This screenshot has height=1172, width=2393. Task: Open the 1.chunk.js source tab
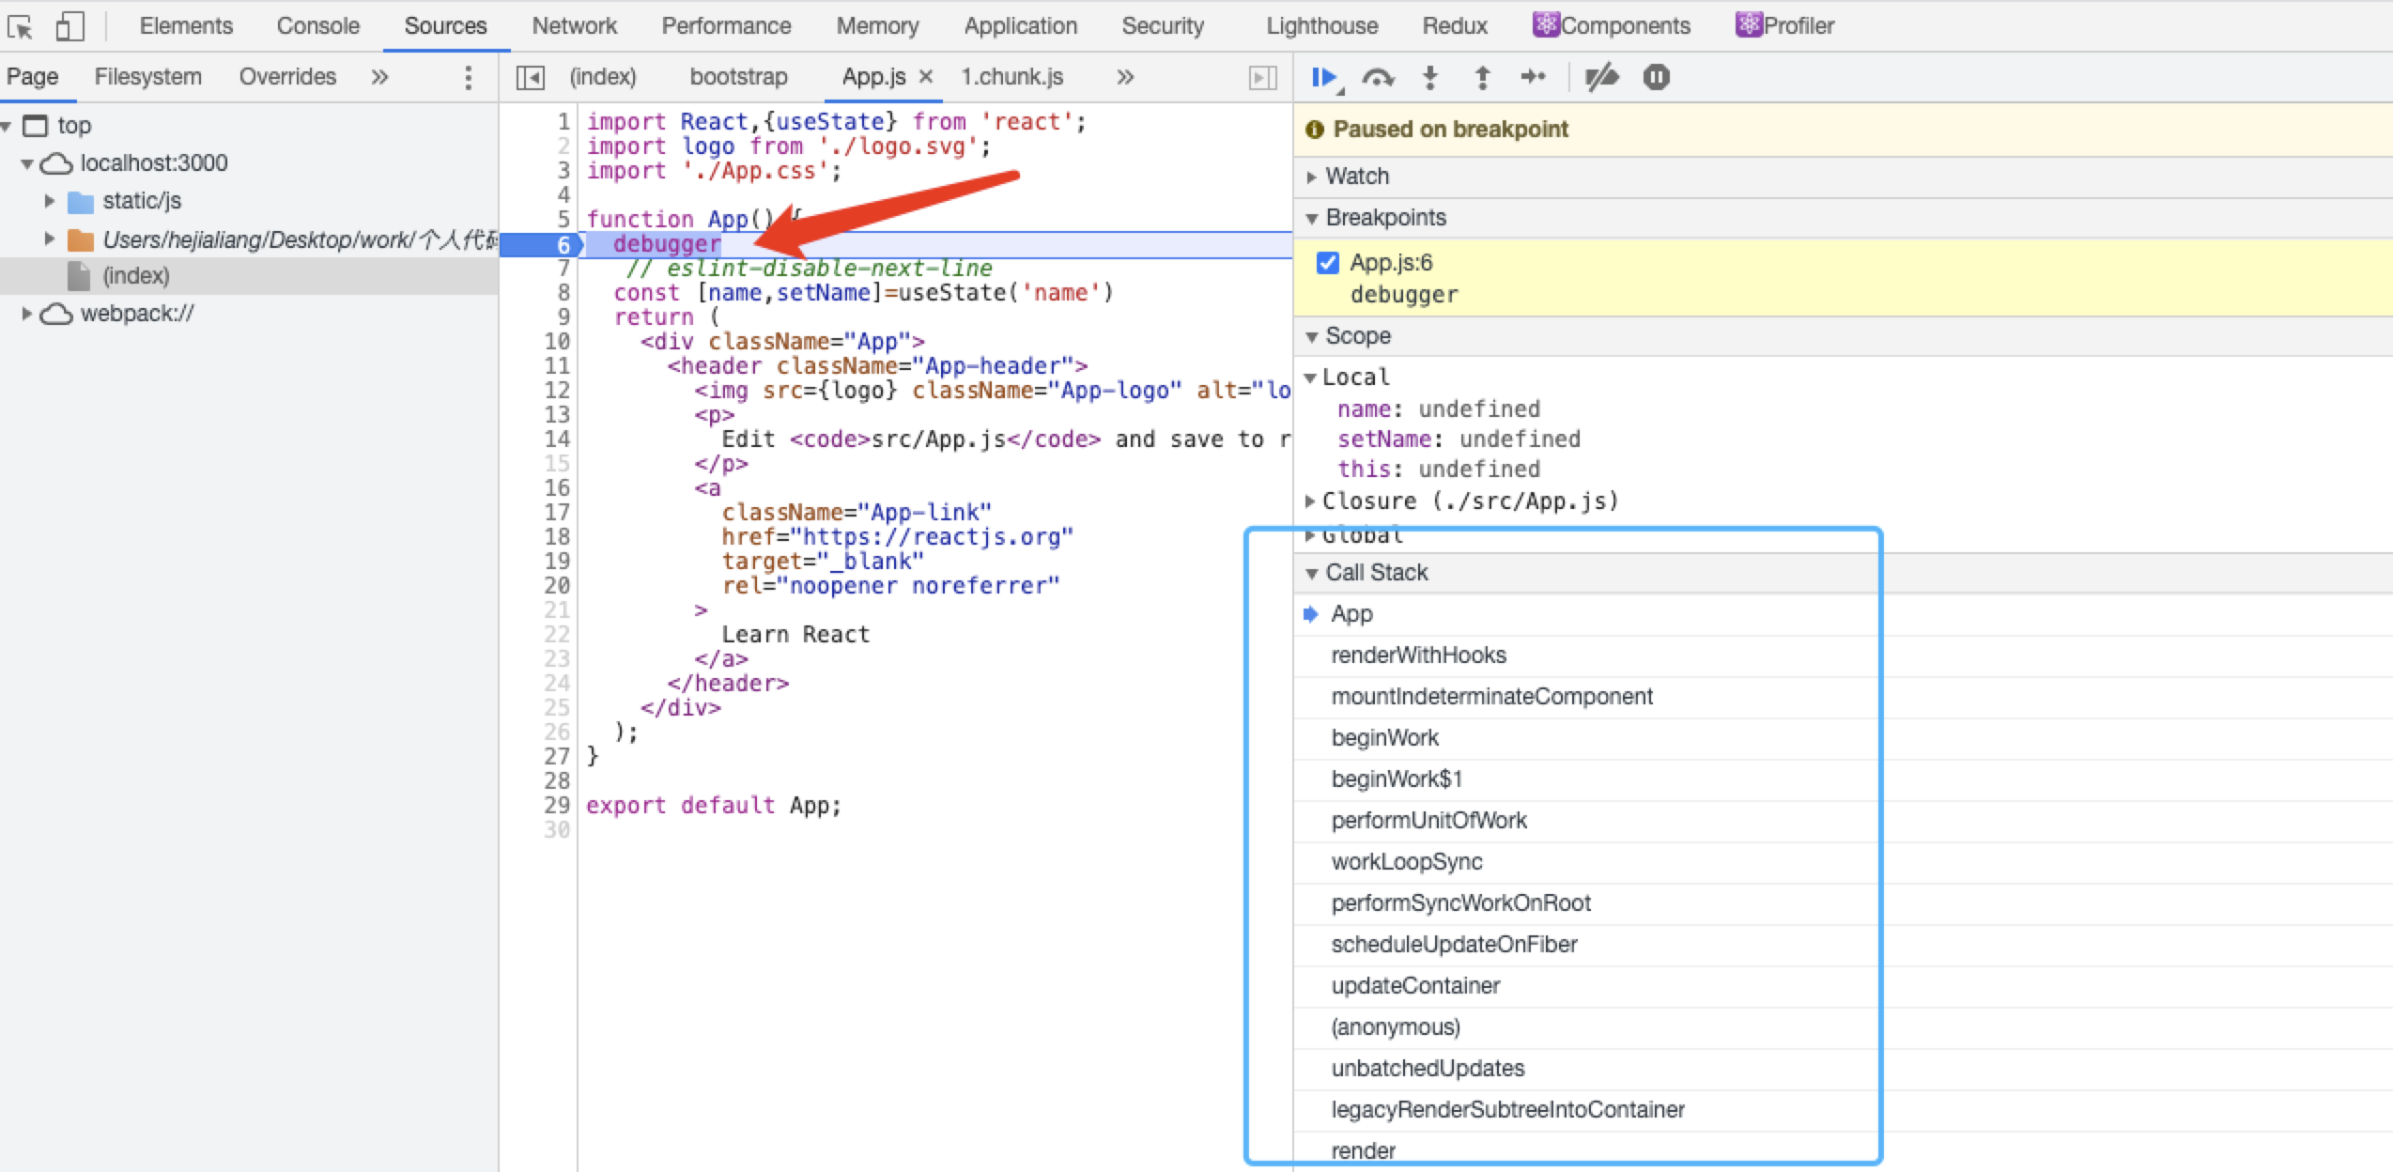click(x=1011, y=77)
